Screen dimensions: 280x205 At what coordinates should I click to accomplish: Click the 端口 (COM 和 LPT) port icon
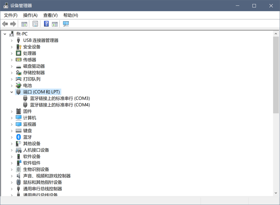[x=18, y=92]
